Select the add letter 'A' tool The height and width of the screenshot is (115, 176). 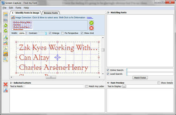[6, 37]
